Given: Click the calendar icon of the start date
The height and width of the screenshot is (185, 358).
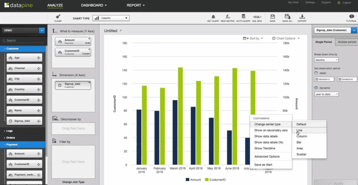Looking at the screenshot, I should click(316, 79).
